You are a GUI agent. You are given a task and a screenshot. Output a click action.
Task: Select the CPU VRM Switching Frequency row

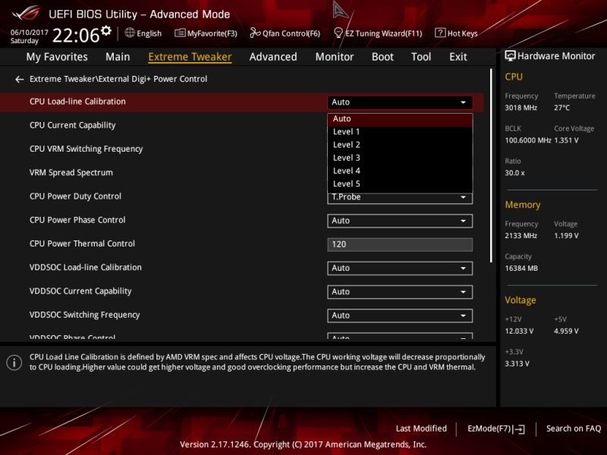click(86, 149)
